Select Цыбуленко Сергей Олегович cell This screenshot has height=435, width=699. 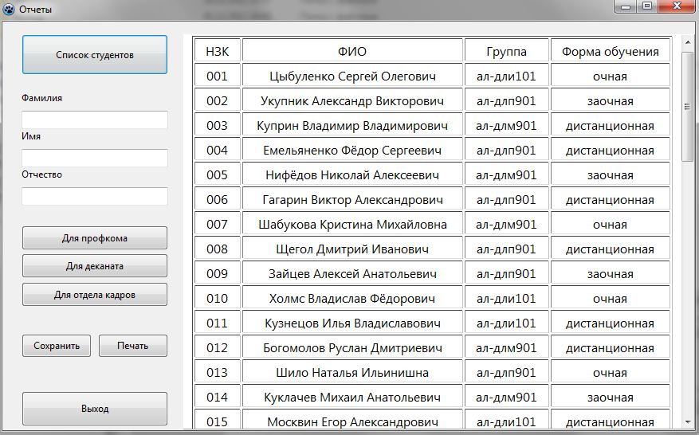pos(352,76)
